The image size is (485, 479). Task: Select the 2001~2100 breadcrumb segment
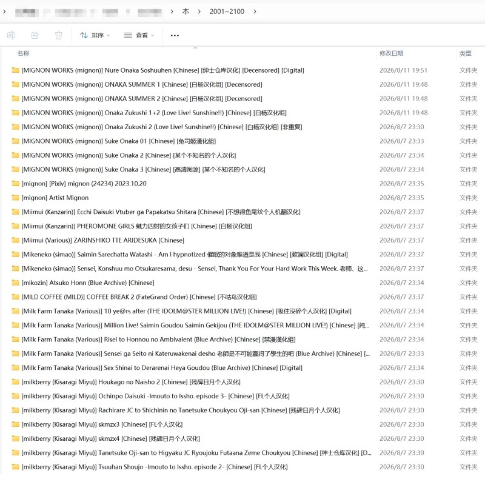coord(227,12)
